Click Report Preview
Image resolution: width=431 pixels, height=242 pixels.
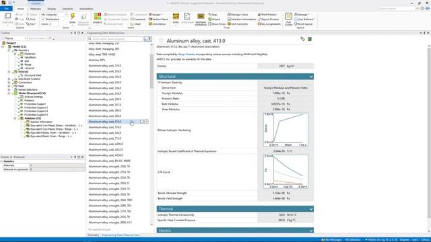coord(268,19)
